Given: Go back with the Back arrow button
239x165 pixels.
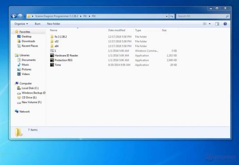Looking at the screenshot, I should (x=14, y=16).
